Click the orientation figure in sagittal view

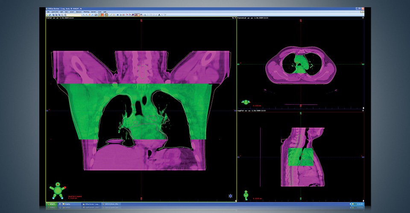coord(246,195)
